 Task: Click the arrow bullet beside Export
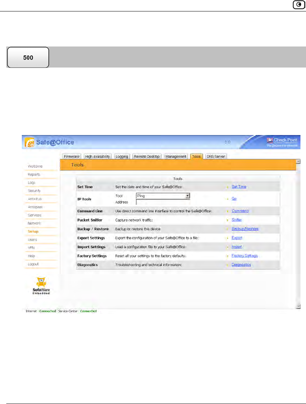(x=228, y=238)
